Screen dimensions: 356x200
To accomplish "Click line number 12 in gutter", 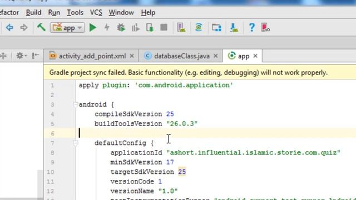I will click(51, 191).
